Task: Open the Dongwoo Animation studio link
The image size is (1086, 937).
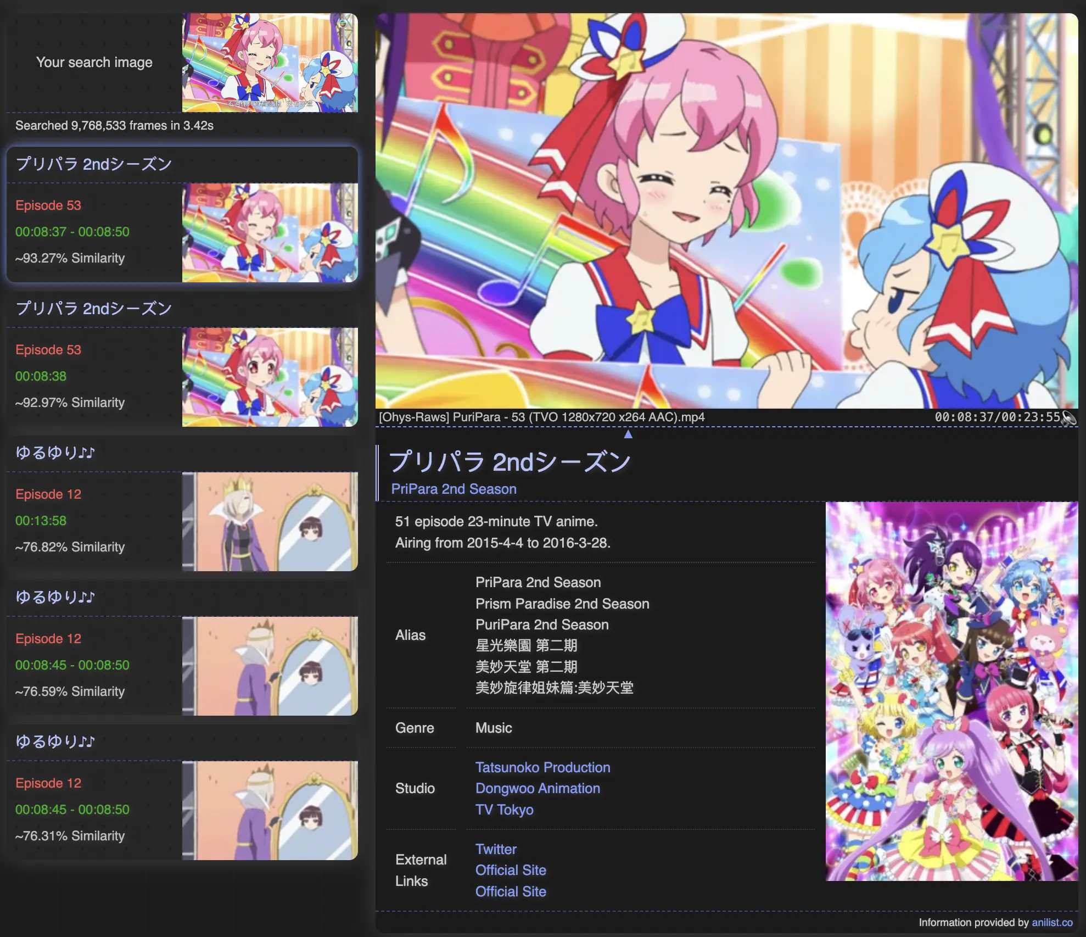Action: point(538,788)
